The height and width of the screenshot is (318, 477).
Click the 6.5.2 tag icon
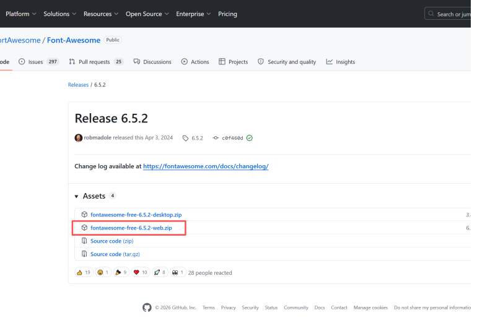(x=185, y=138)
